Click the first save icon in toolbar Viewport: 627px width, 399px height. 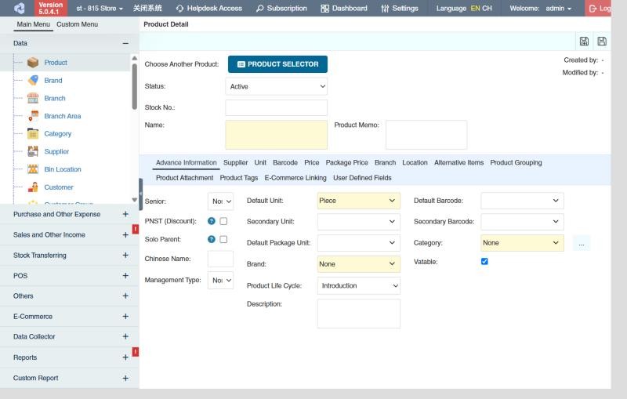[584, 42]
